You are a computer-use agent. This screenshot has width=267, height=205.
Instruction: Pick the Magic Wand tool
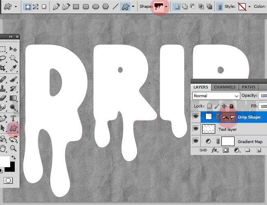tap(13, 59)
